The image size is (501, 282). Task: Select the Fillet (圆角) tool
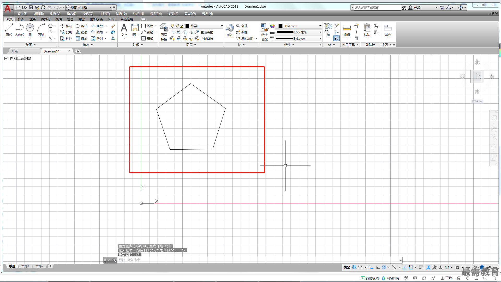coord(97,32)
